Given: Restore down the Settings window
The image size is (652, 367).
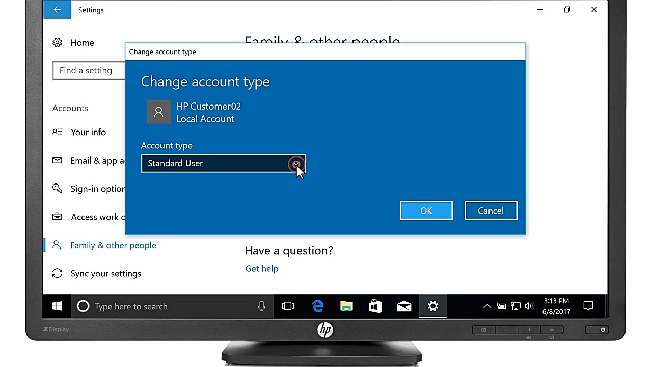Looking at the screenshot, I should (567, 10).
